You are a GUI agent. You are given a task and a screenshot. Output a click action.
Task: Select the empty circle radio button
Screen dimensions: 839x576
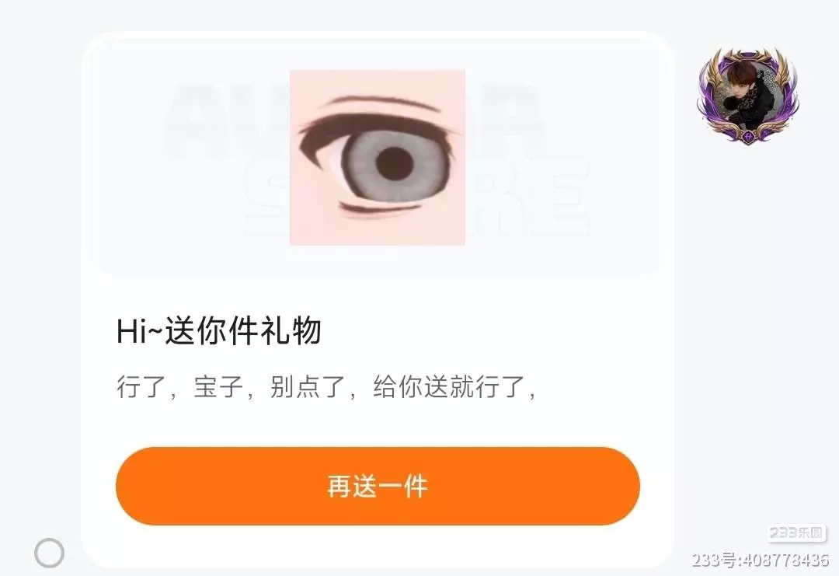pyautogui.click(x=49, y=553)
